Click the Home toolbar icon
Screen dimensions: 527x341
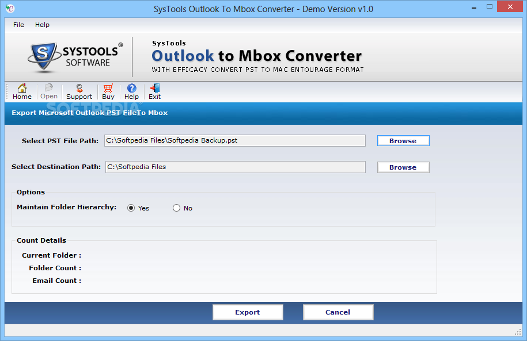(x=22, y=91)
